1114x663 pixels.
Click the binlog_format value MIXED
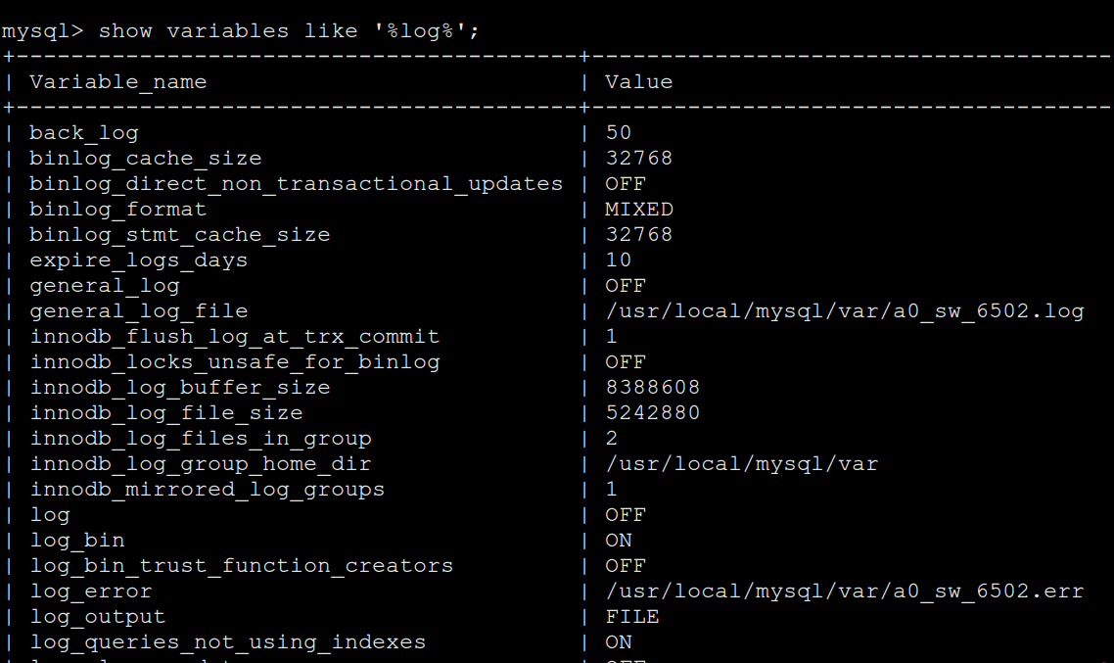(x=638, y=209)
